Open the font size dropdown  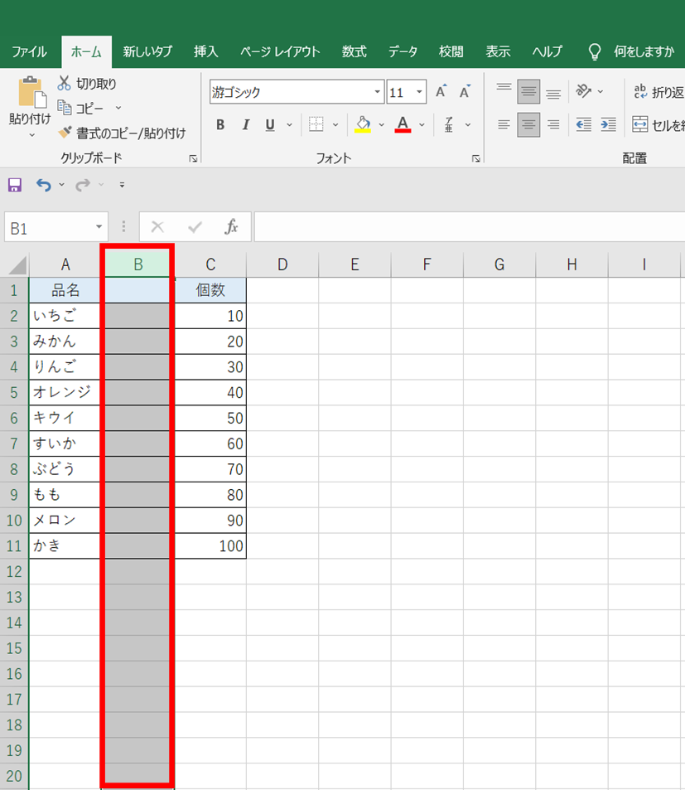[x=419, y=92]
